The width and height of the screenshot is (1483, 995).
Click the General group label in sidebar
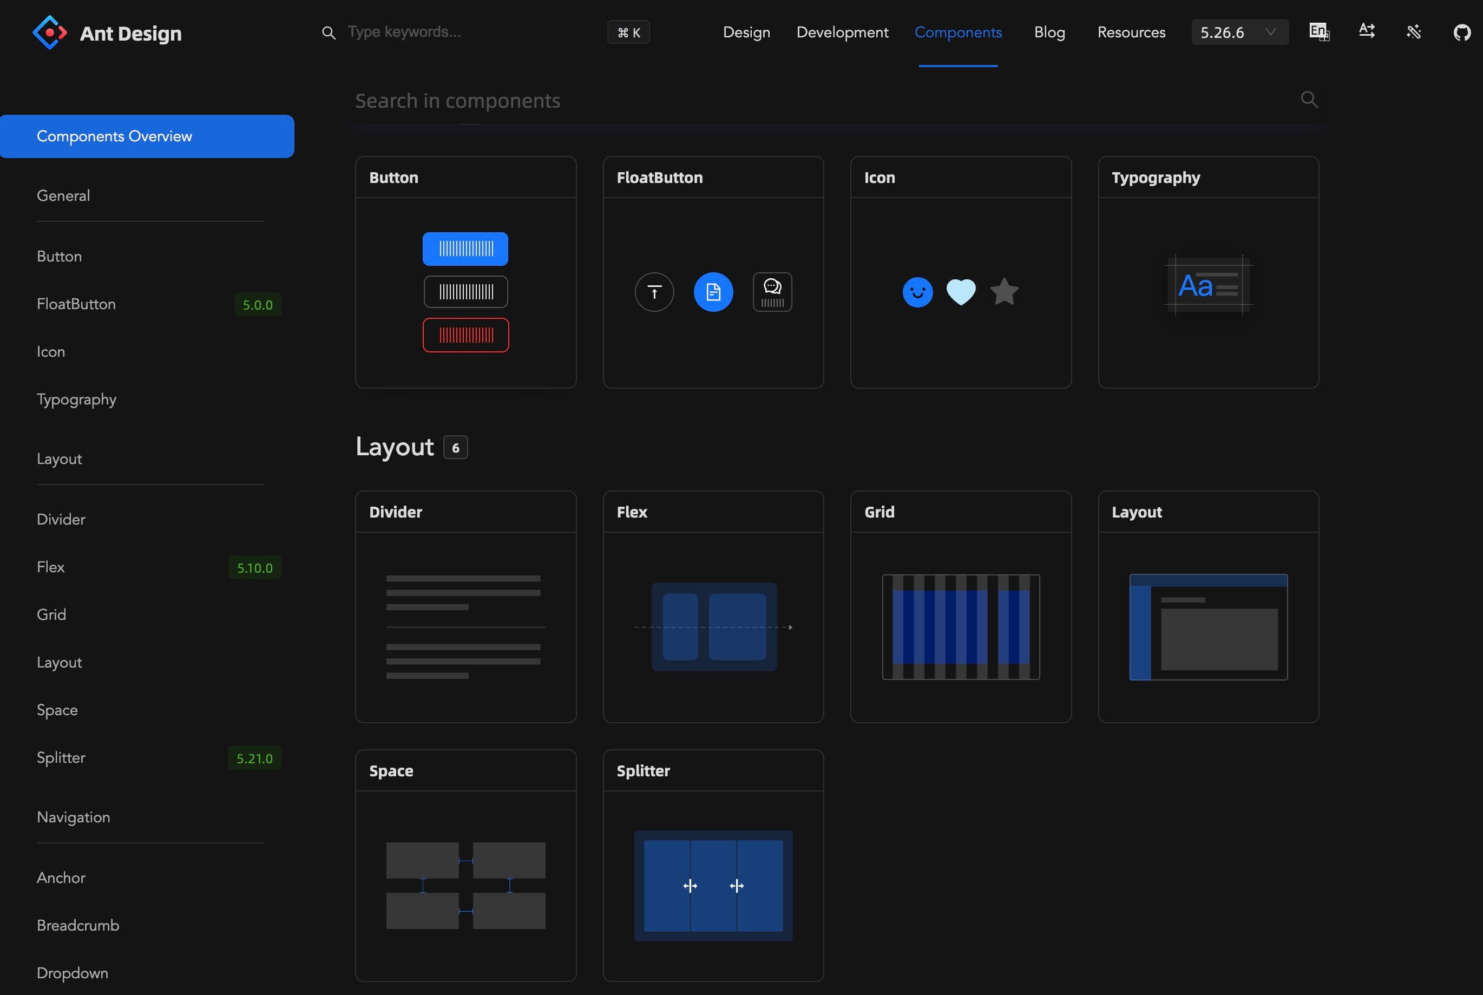click(63, 195)
